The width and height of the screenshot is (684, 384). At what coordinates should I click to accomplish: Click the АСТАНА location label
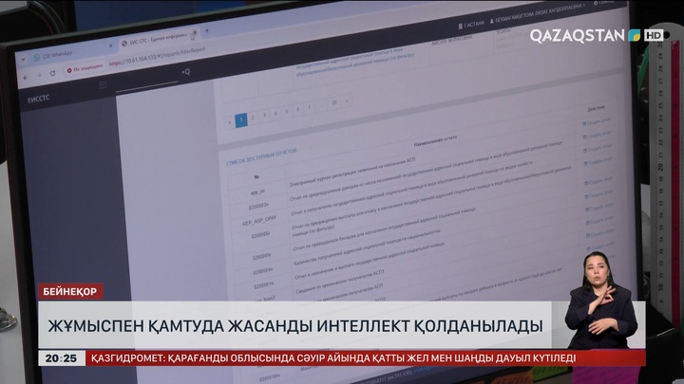click(x=471, y=25)
